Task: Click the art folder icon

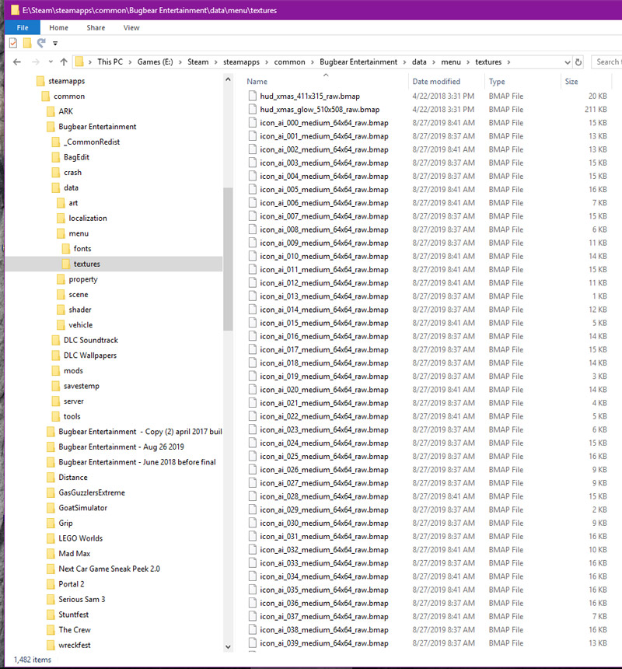Action: point(61,203)
